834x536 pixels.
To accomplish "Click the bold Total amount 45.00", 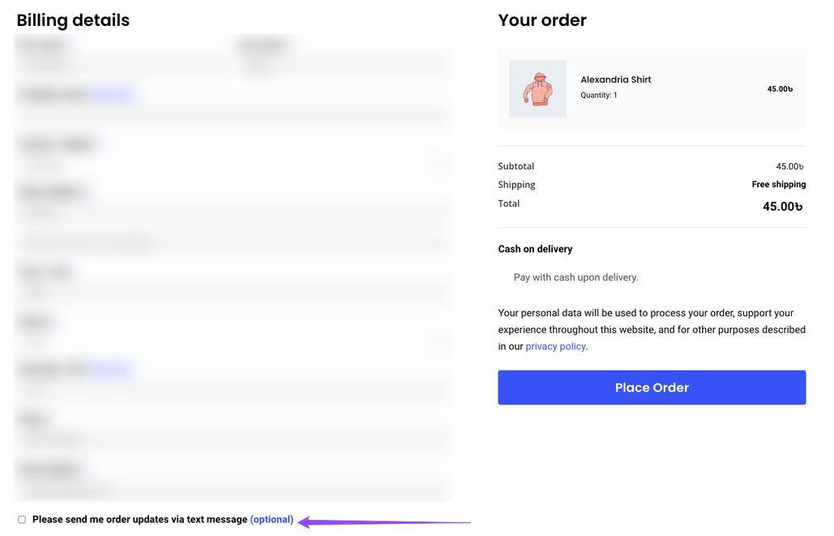I will 782,207.
